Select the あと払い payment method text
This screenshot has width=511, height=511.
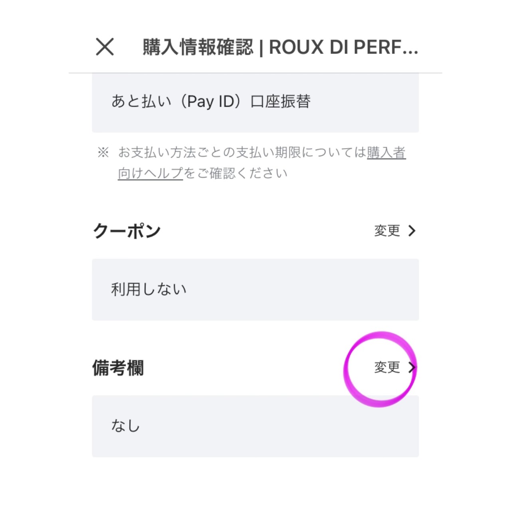coord(141,101)
